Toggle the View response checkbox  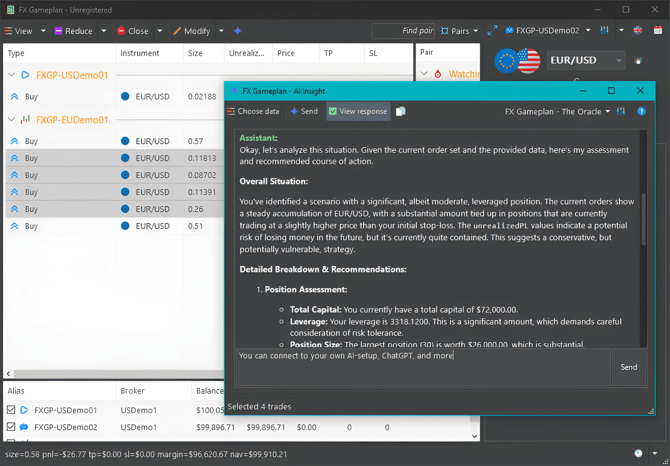pos(358,111)
